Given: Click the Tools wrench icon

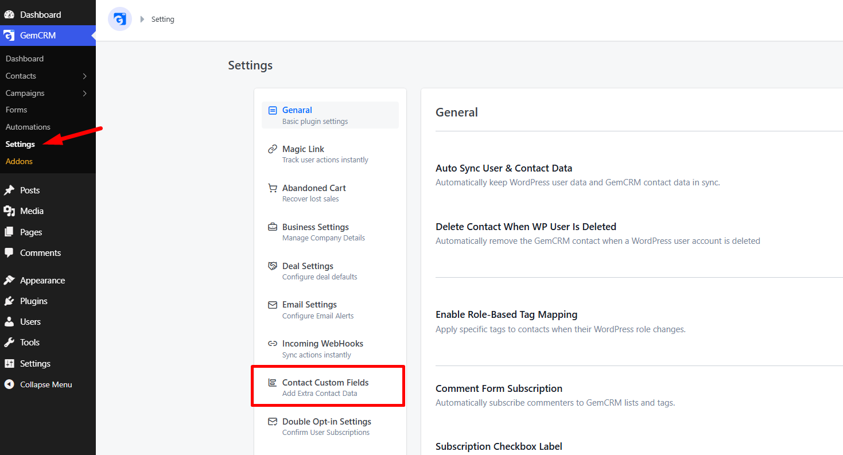Looking at the screenshot, I should [x=9, y=343].
